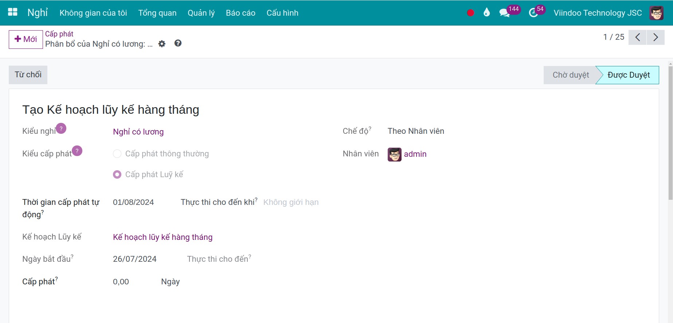
Task: Go to previous record with left chevron
Action: tap(638, 37)
